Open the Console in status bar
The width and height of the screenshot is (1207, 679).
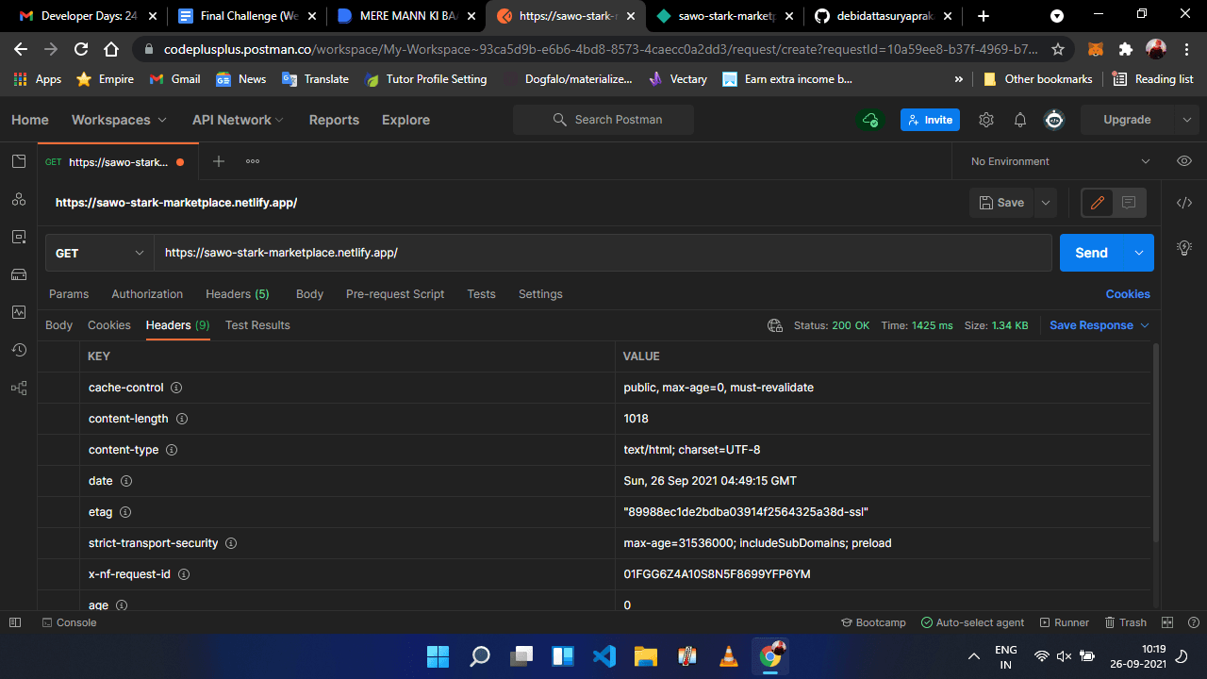(69, 622)
